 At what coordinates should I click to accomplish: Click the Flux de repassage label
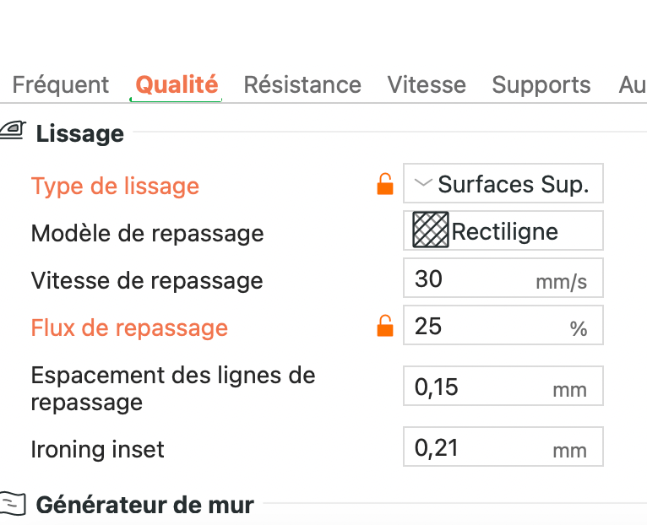(x=129, y=327)
